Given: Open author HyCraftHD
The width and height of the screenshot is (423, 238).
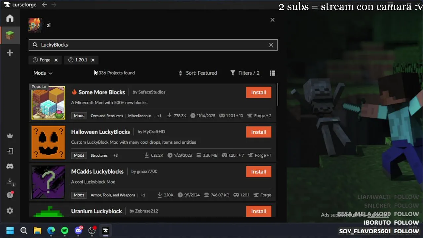Looking at the screenshot, I should click(154, 132).
